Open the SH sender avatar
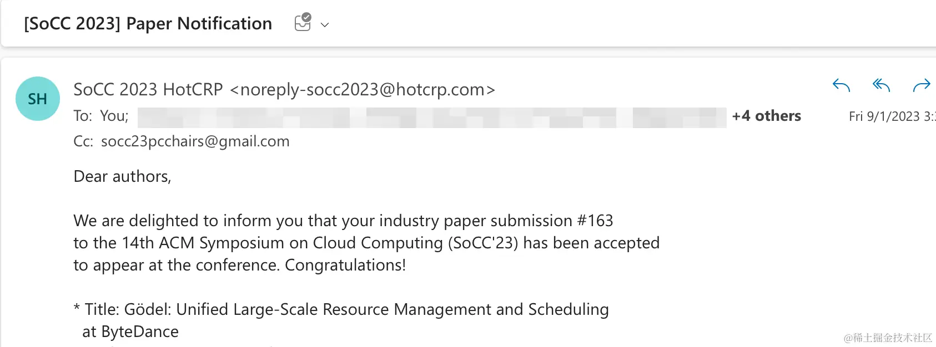Screen dimensions: 936x347 37,99
